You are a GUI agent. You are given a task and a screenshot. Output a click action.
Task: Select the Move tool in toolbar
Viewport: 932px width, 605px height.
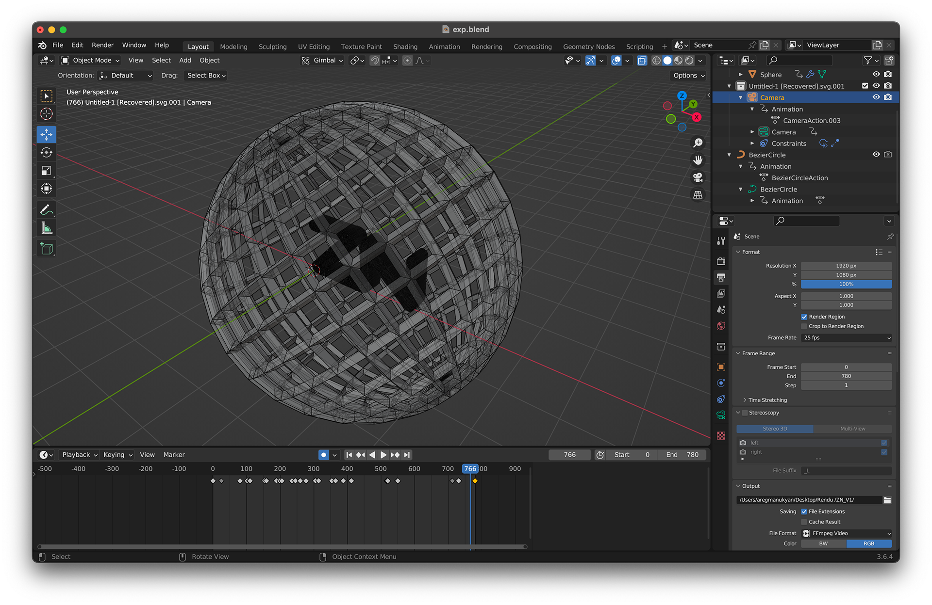click(x=46, y=134)
